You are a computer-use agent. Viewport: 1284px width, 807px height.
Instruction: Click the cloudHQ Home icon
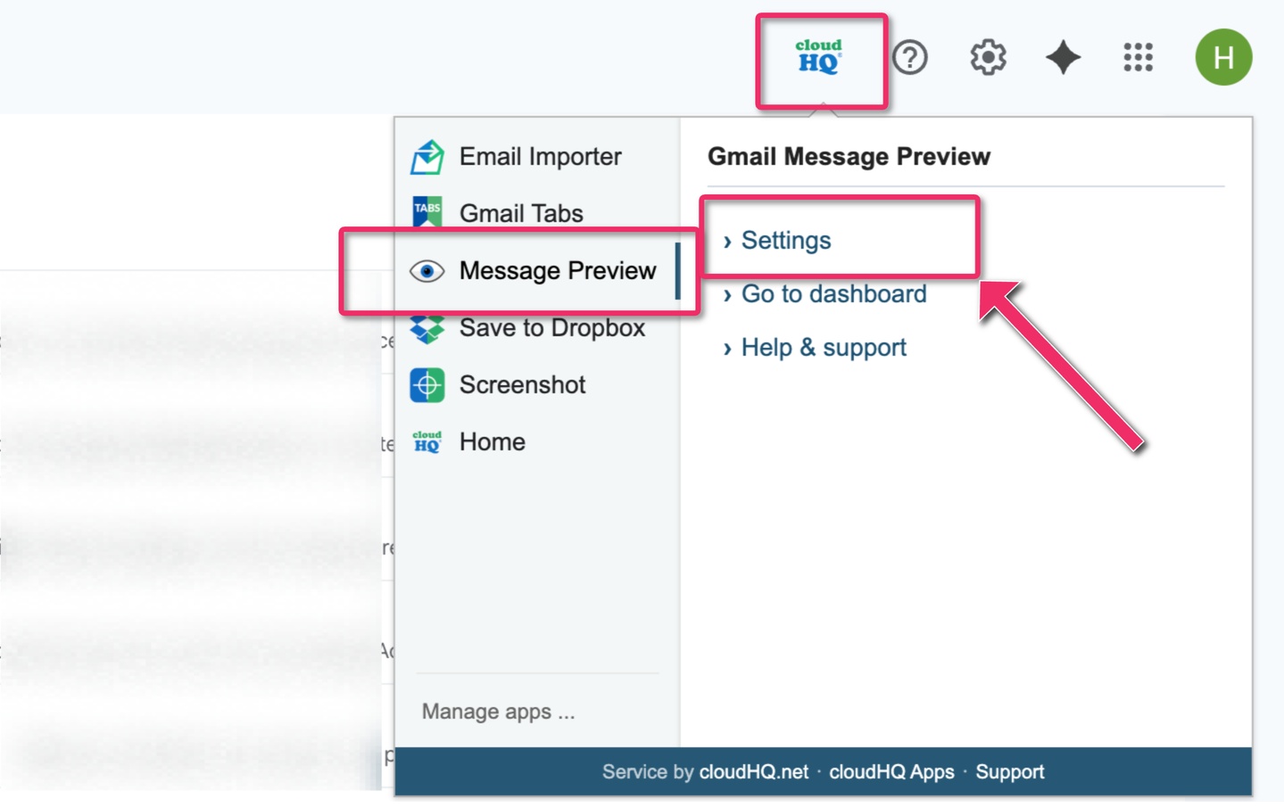pos(427,441)
